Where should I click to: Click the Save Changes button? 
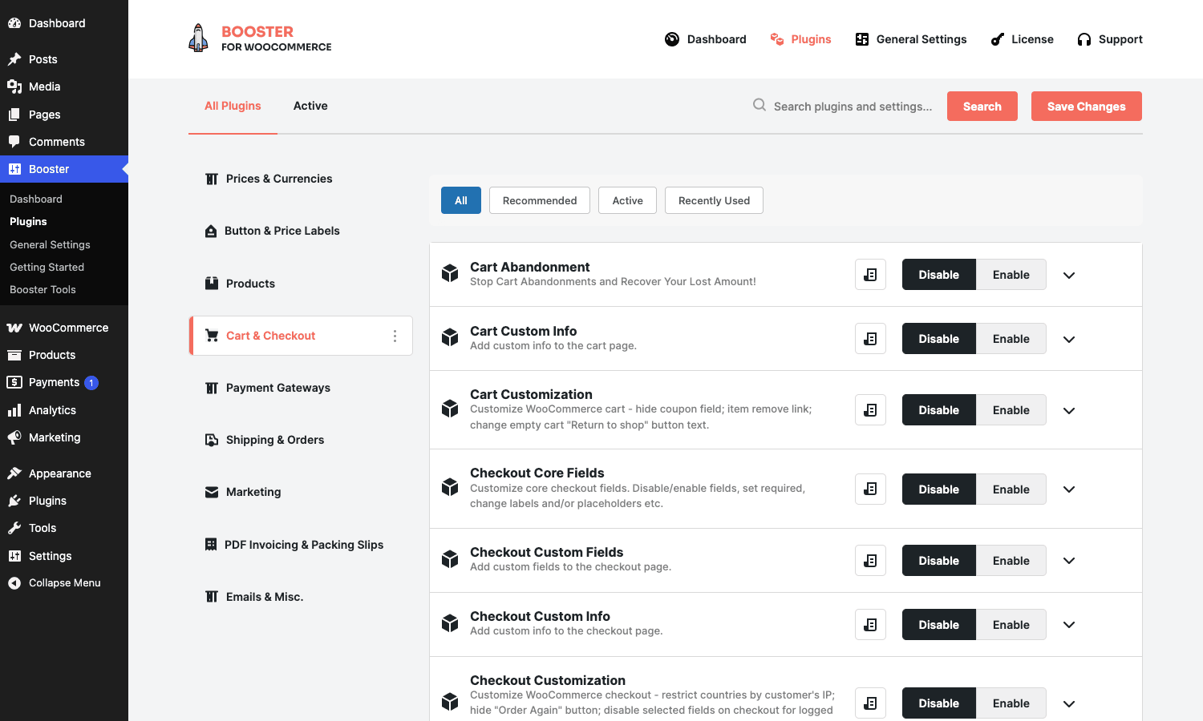pos(1087,106)
